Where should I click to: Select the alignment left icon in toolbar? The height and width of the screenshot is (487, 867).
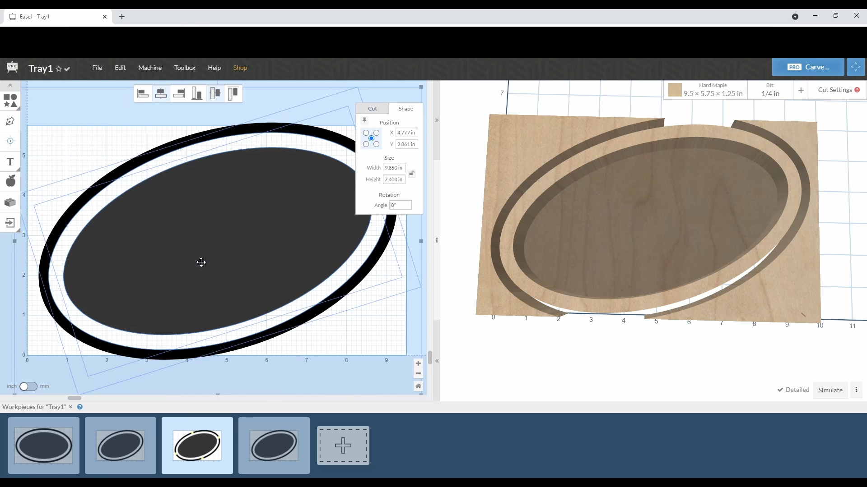point(142,93)
